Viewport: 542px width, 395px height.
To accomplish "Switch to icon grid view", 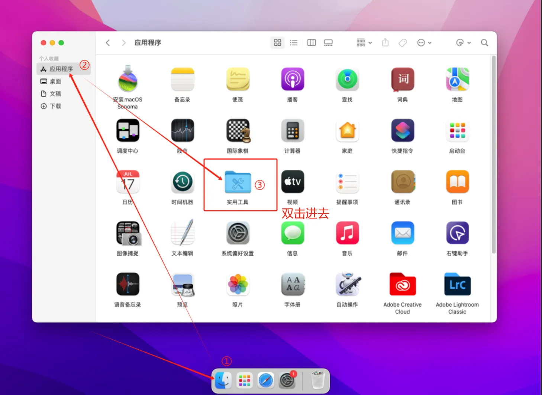I will click(x=277, y=43).
